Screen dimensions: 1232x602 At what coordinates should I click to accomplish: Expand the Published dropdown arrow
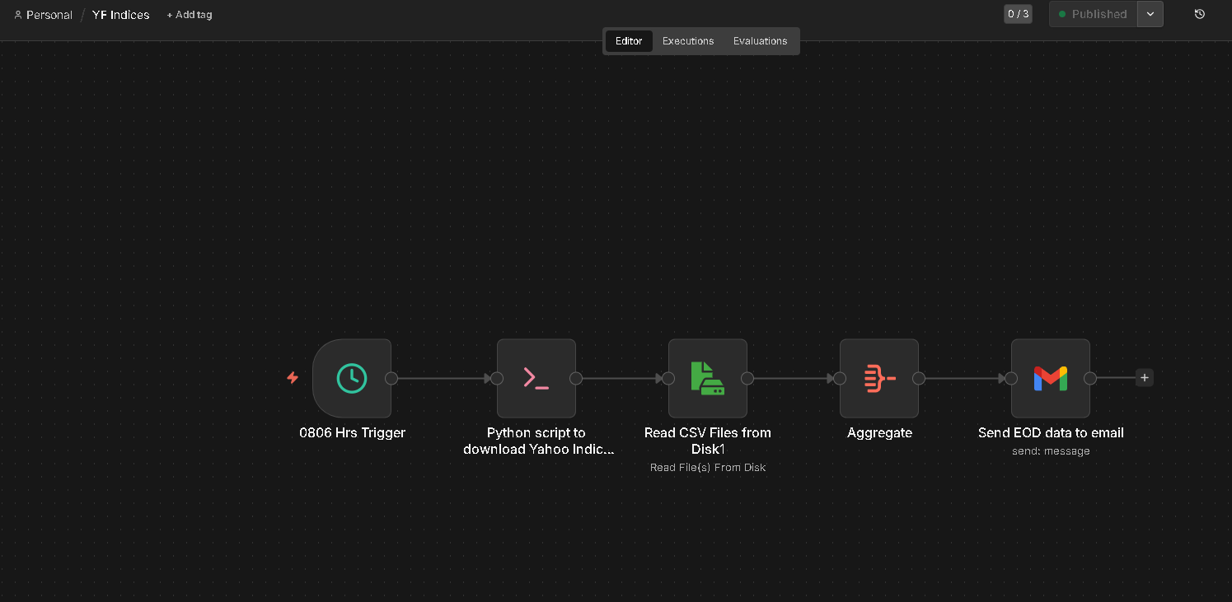tap(1150, 14)
